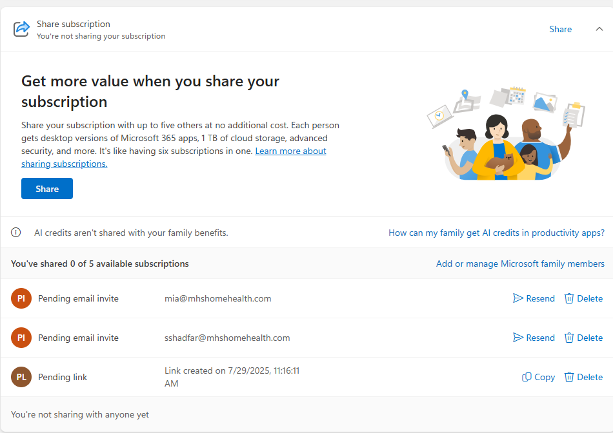The image size is (613, 433).
Task: Click the Pending link label
Action: tap(63, 377)
